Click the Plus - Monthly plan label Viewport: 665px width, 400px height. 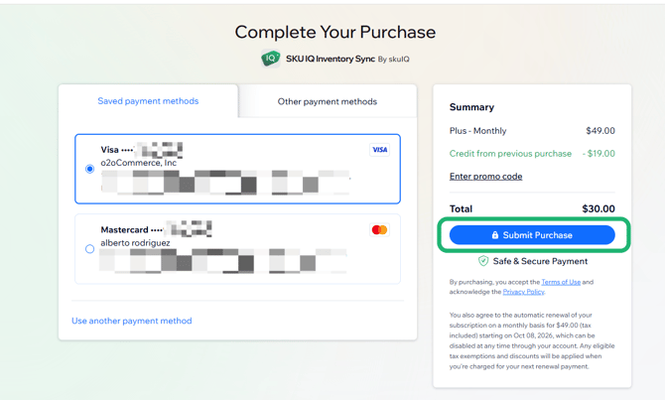478,131
